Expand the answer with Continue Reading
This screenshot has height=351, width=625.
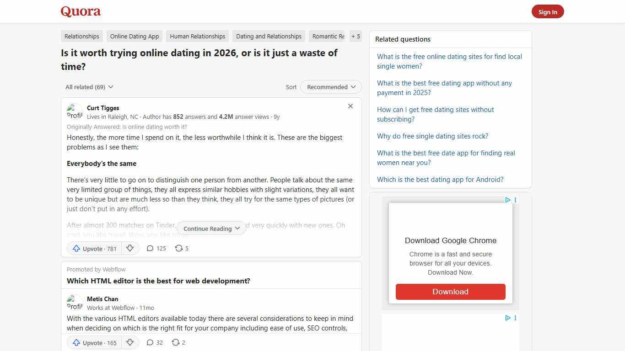[211, 228]
